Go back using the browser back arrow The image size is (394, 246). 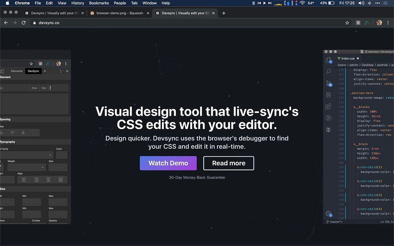pos(6,22)
